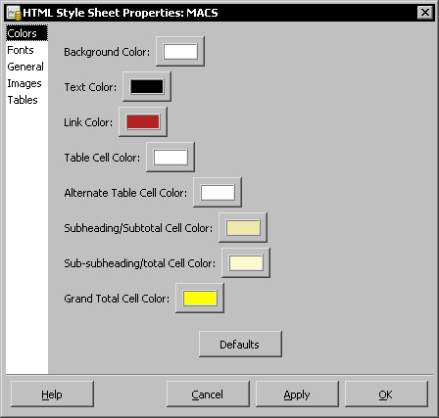Image resolution: width=439 pixels, height=418 pixels.
Task: Go to the Tables category
Action: 23,100
